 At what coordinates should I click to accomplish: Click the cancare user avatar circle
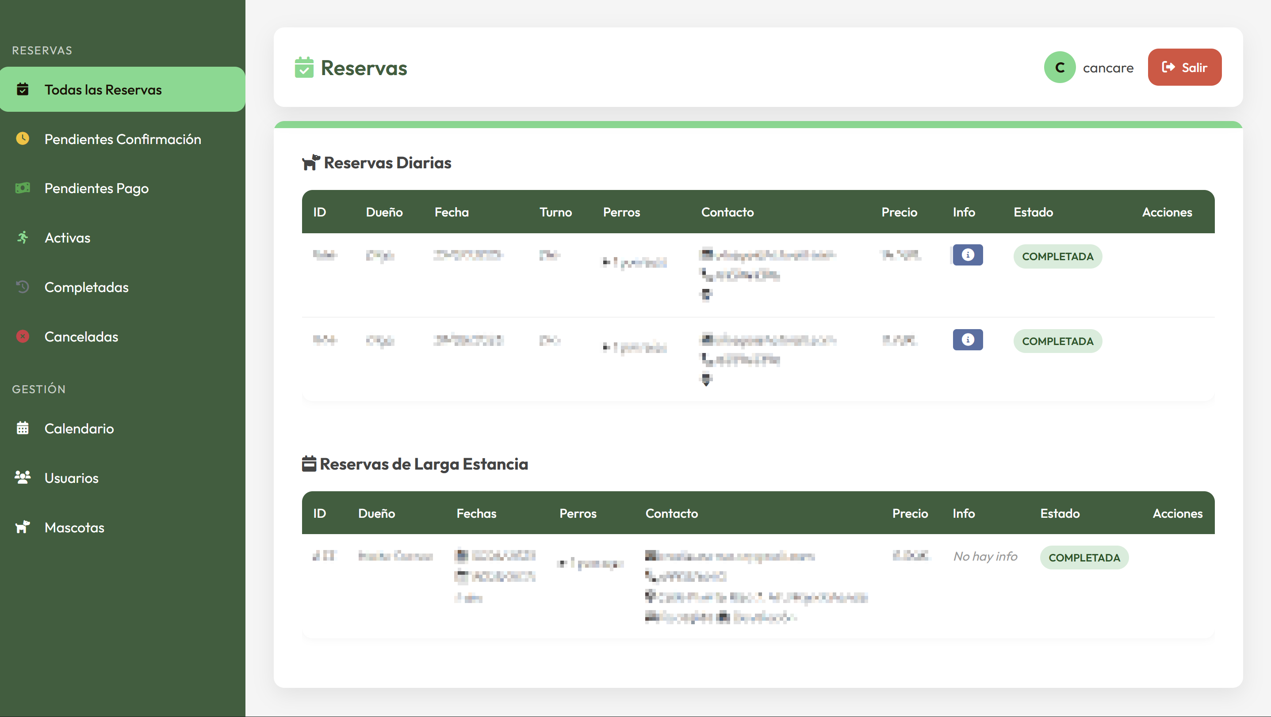tap(1059, 68)
